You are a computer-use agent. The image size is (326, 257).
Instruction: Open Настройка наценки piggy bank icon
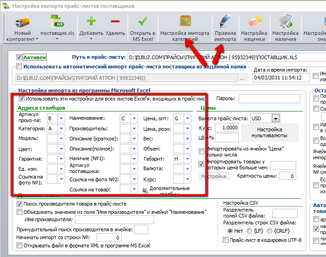(254, 22)
